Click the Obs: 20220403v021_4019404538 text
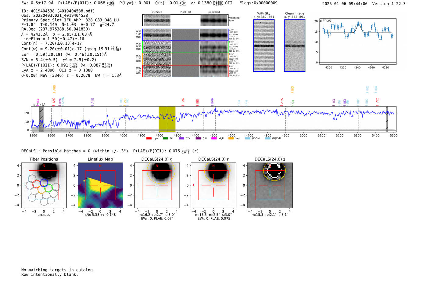This screenshot has width=427, height=291. (55, 15)
